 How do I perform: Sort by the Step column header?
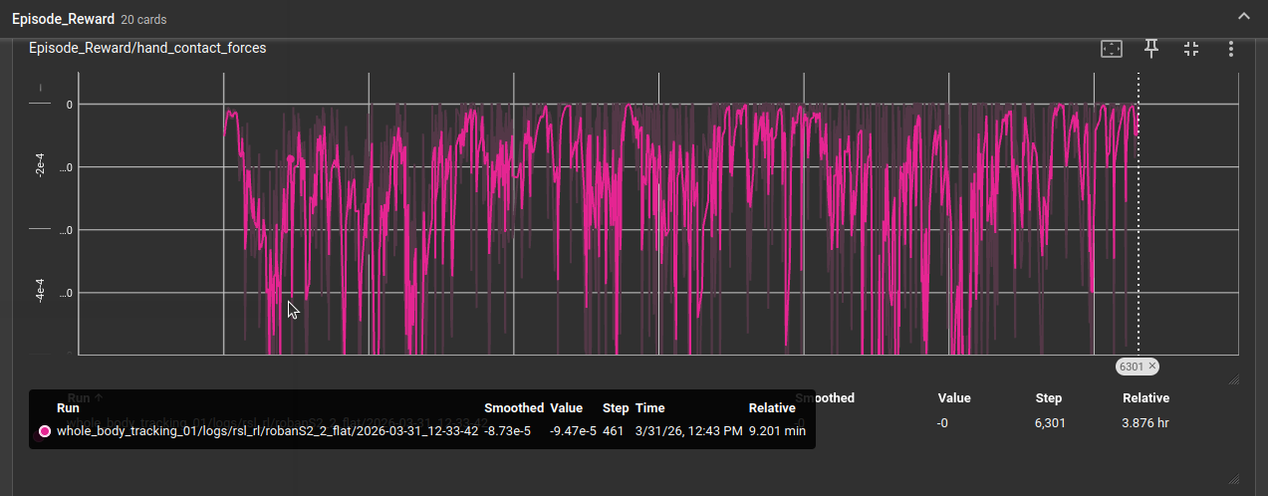[x=1048, y=398]
